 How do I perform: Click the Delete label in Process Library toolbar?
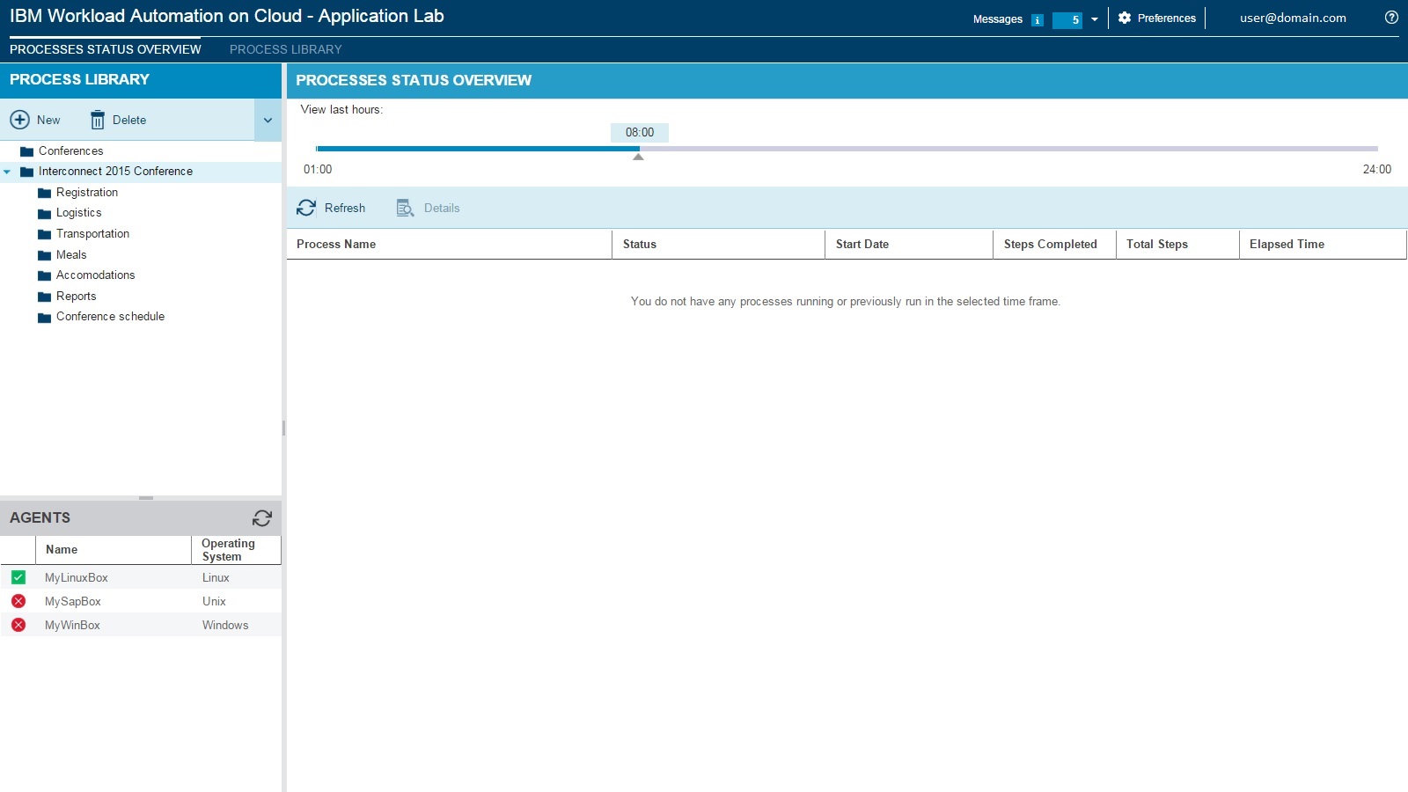(129, 120)
